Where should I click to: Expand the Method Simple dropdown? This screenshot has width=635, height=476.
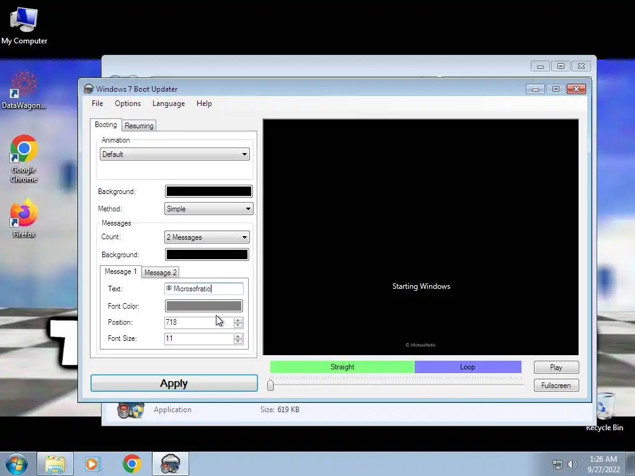point(208,209)
